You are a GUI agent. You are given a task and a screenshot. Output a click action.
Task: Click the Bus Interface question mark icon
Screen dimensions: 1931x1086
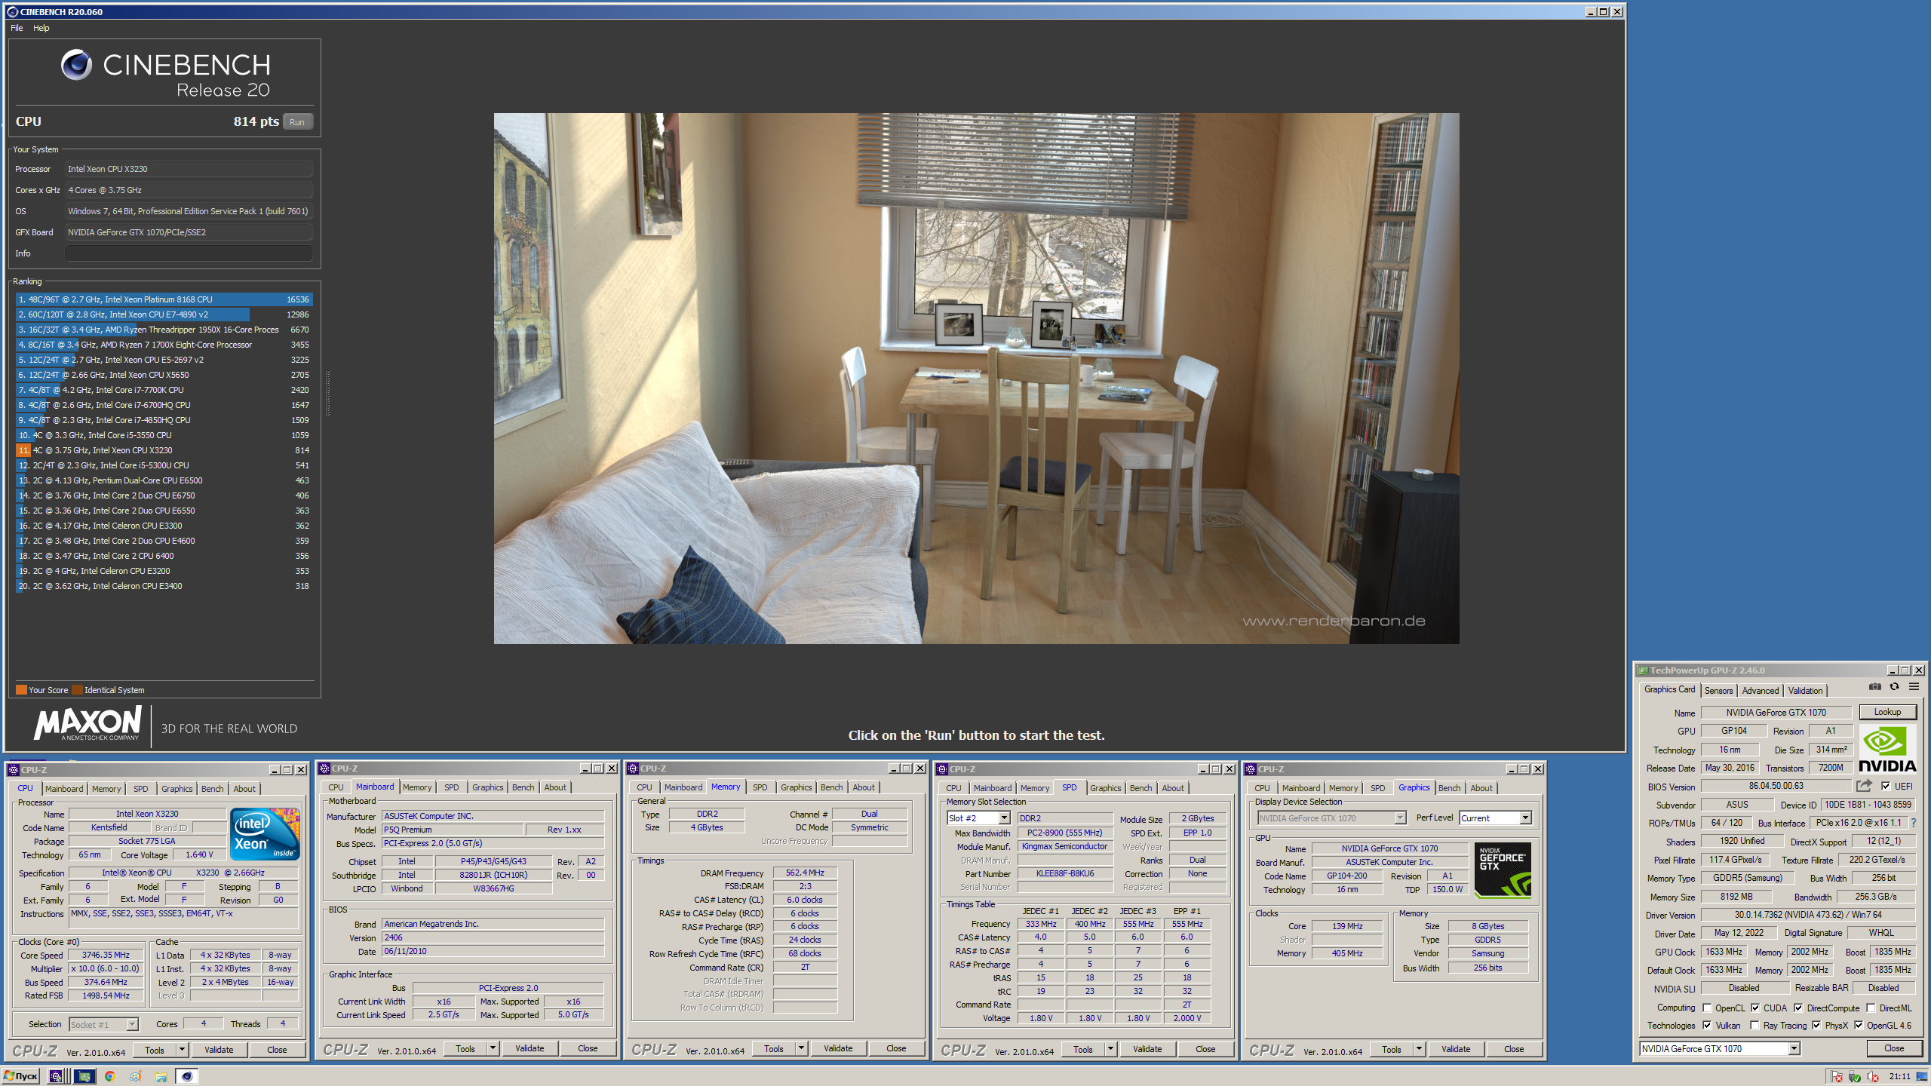coord(1914,823)
